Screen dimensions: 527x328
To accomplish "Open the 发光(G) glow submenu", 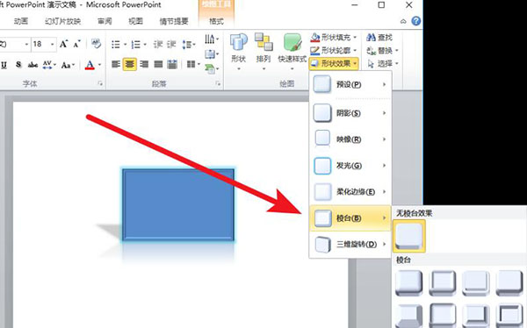I will 350,165.
